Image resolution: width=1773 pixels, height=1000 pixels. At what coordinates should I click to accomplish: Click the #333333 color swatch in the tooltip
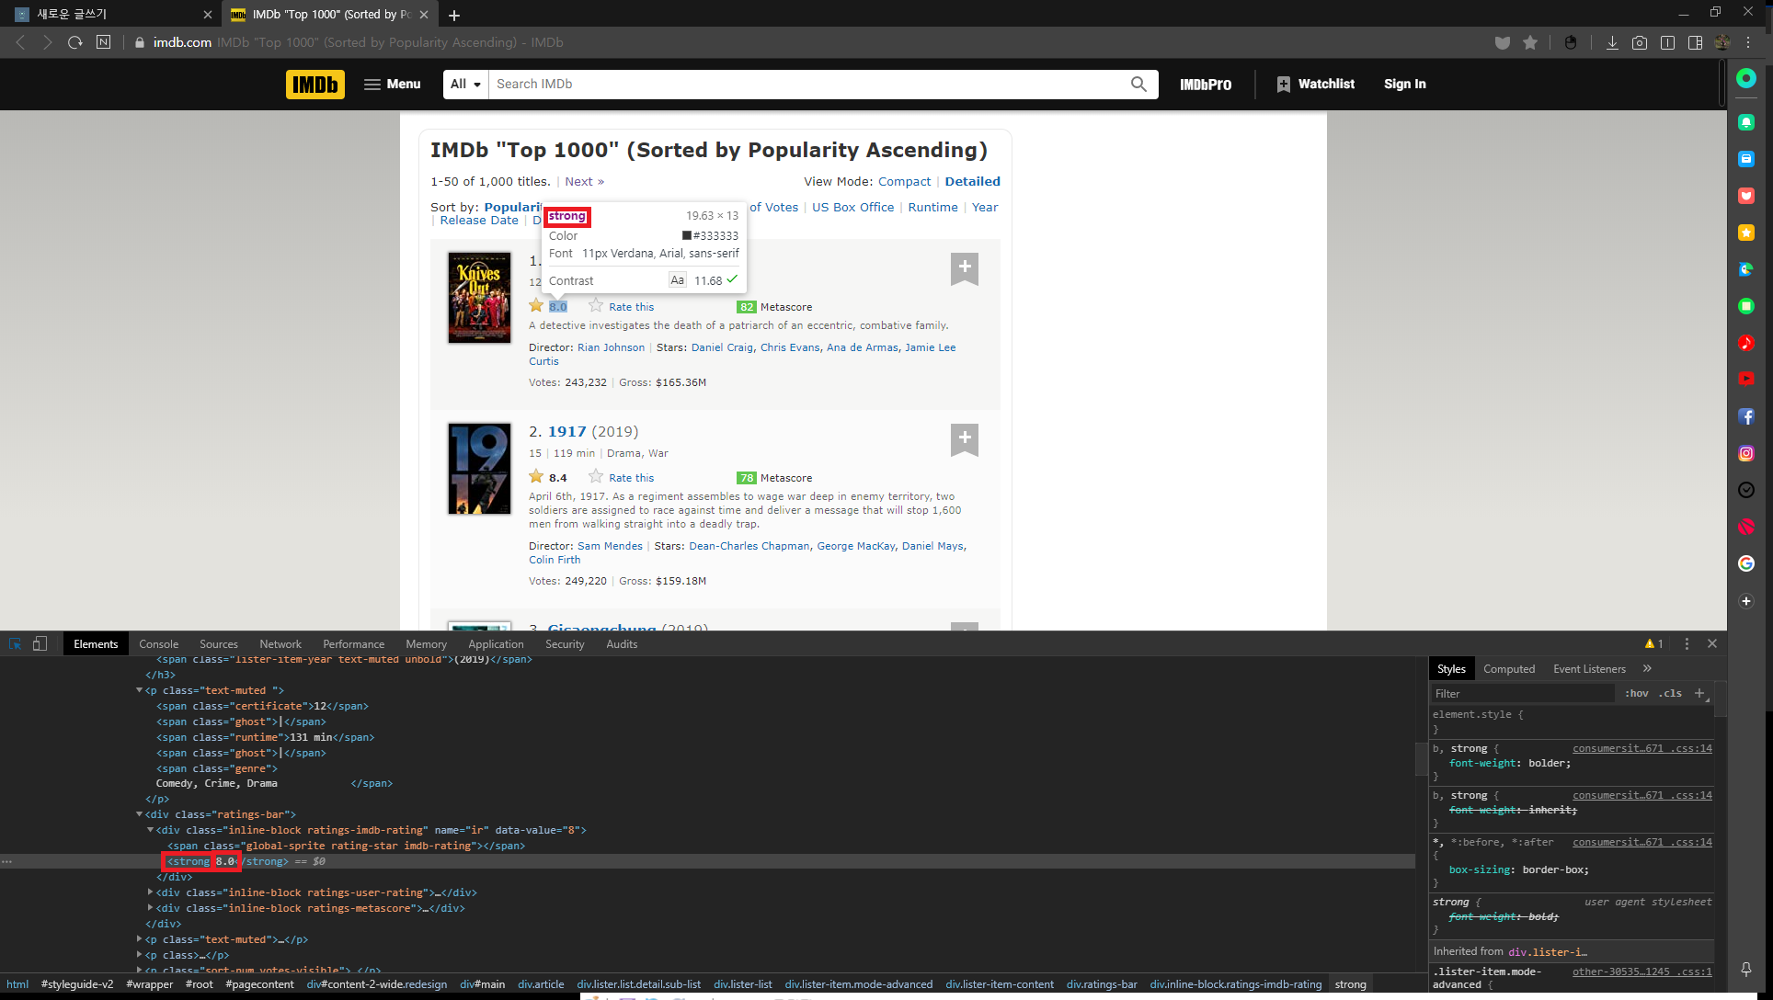pos(686,235)
